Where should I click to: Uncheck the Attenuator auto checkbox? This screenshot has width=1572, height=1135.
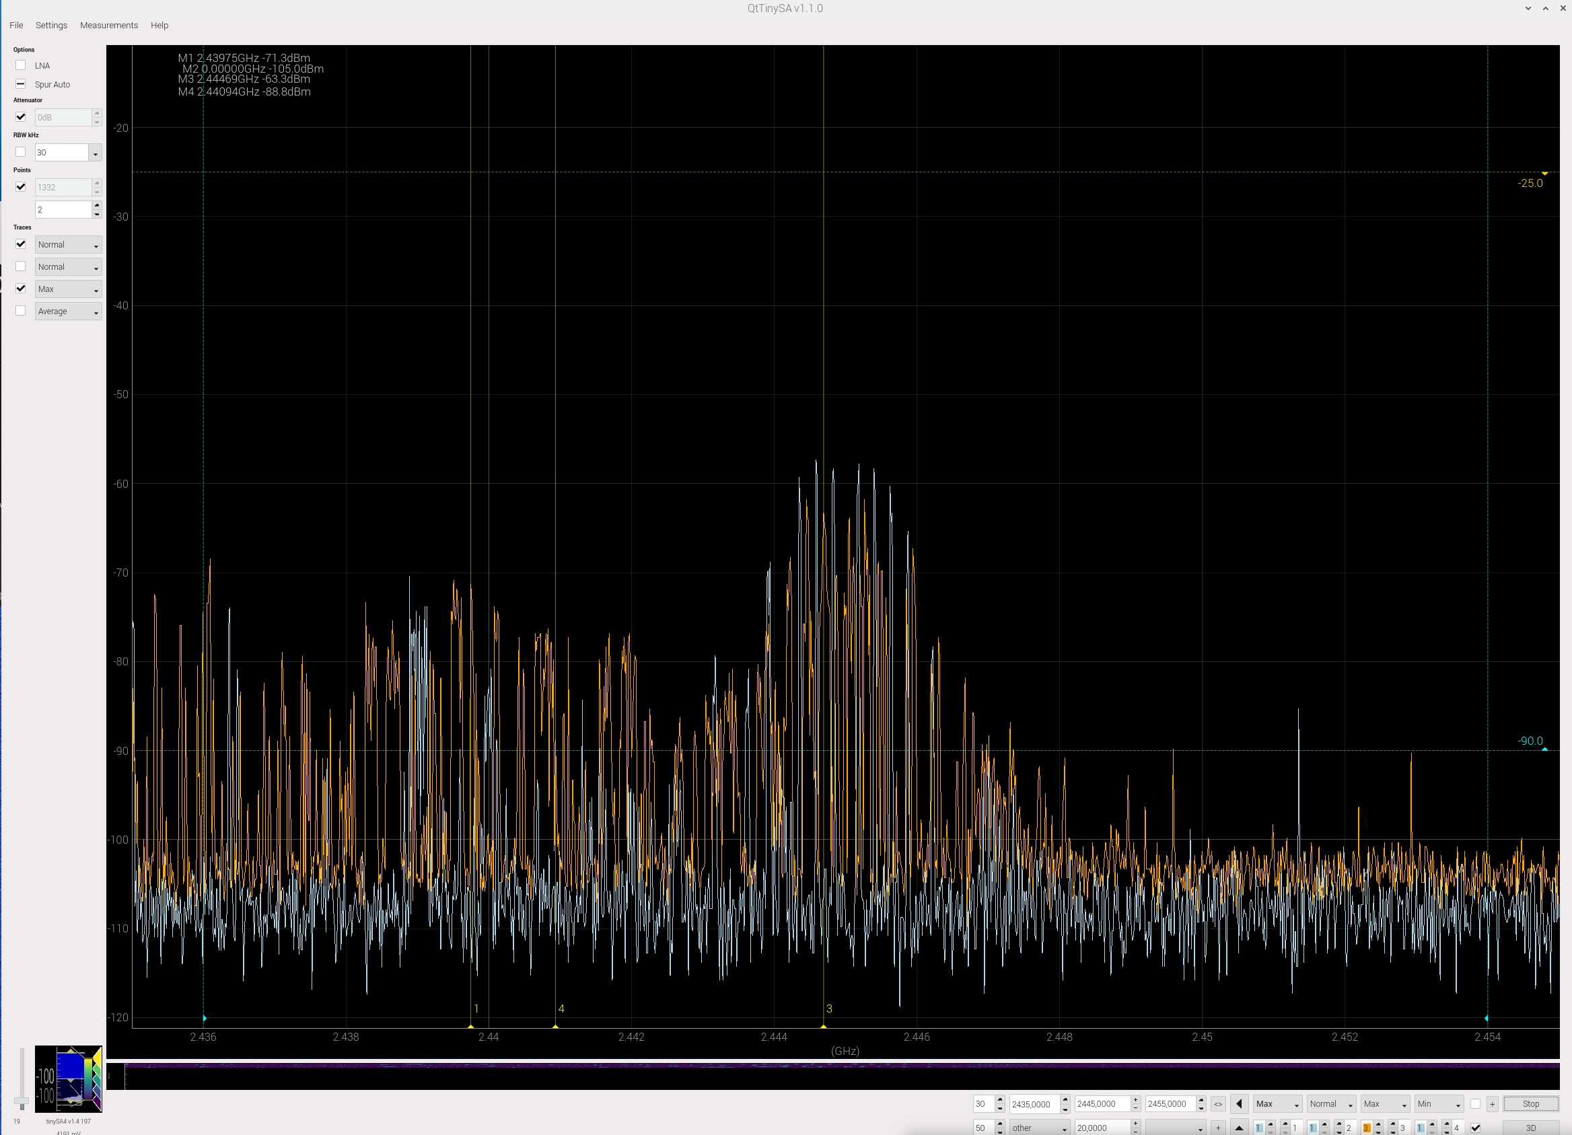tap(21, 117)
